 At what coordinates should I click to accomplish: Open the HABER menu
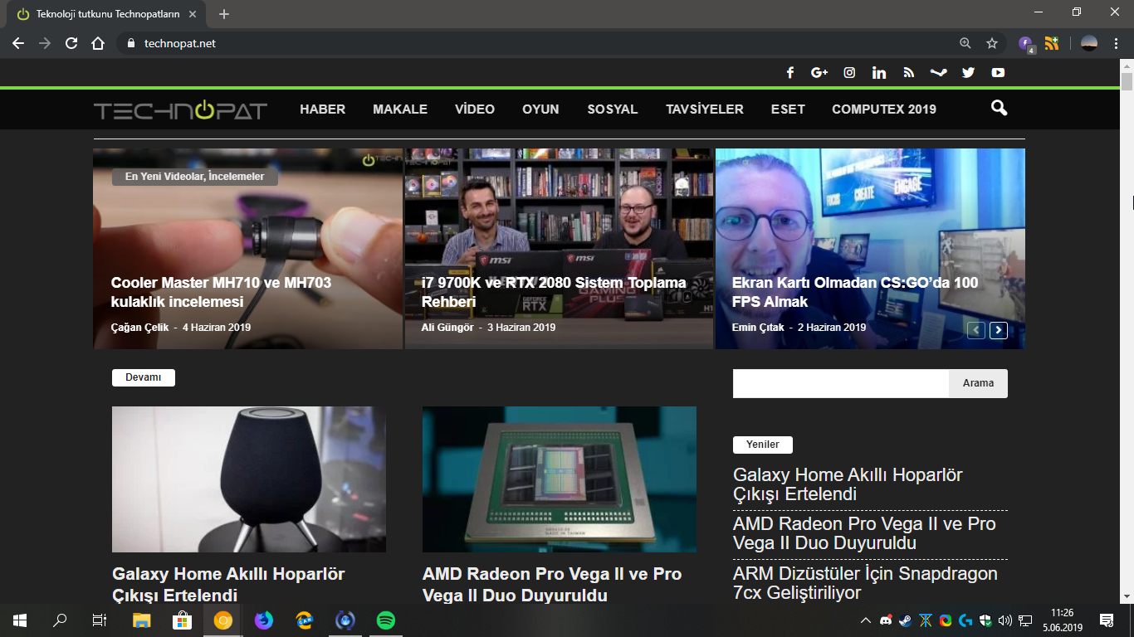pos(322,109)
